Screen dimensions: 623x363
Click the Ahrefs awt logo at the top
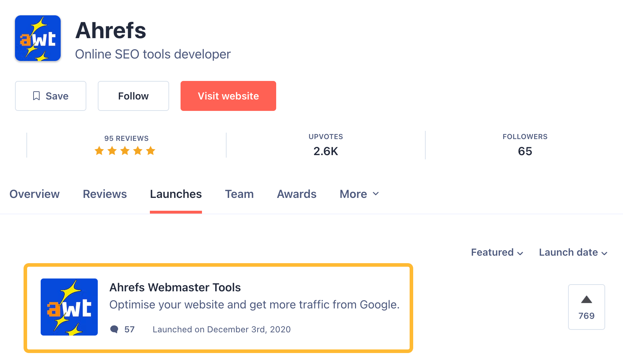pos(37,38)
